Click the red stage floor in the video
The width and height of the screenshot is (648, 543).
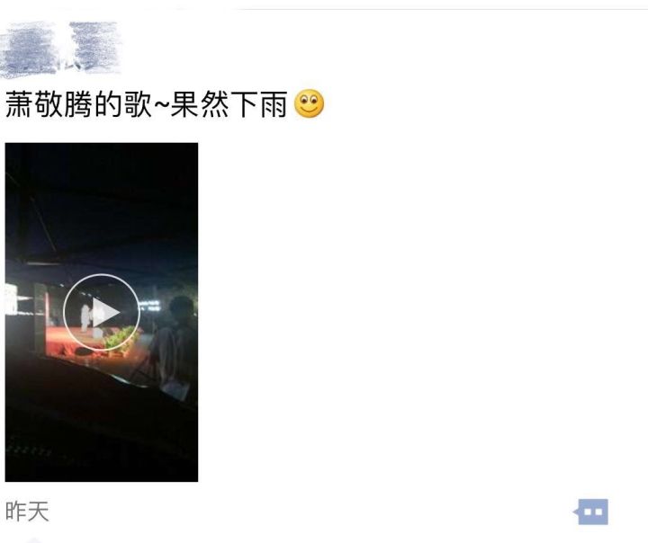(x=68, y=342)
